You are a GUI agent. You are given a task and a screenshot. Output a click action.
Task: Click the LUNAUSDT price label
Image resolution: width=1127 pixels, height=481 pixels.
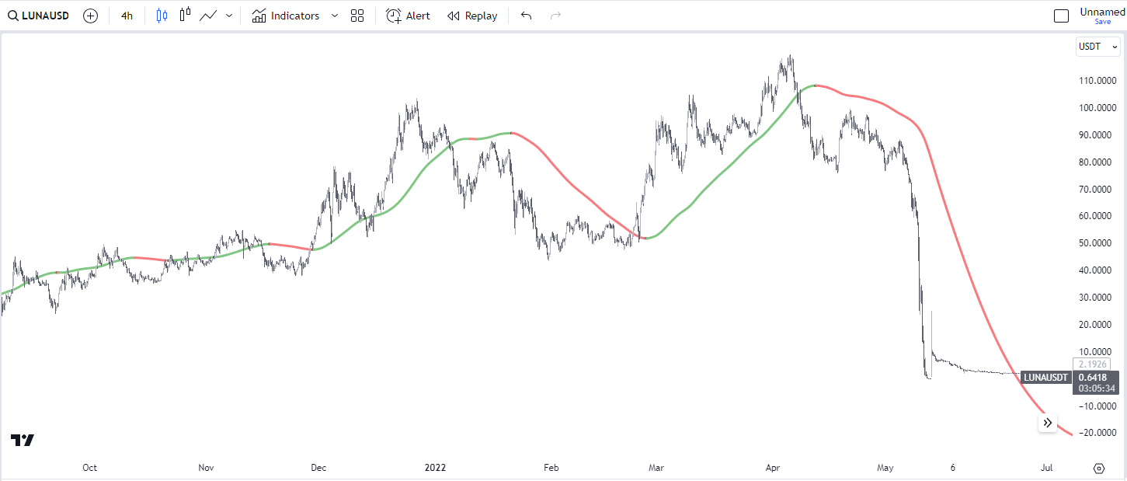(1046, 378)
